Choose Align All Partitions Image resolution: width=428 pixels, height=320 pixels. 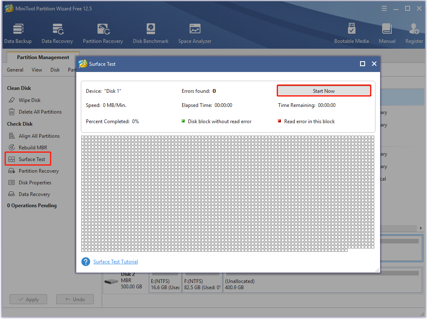point(39,136)
